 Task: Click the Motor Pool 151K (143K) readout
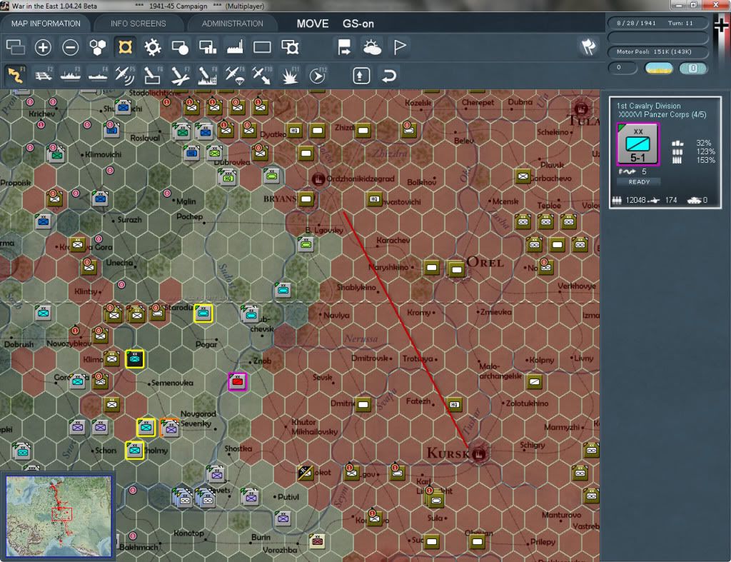[x=657, y=51]
